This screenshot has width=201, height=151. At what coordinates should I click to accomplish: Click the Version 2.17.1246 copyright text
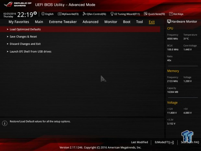(x=100, y=147)
